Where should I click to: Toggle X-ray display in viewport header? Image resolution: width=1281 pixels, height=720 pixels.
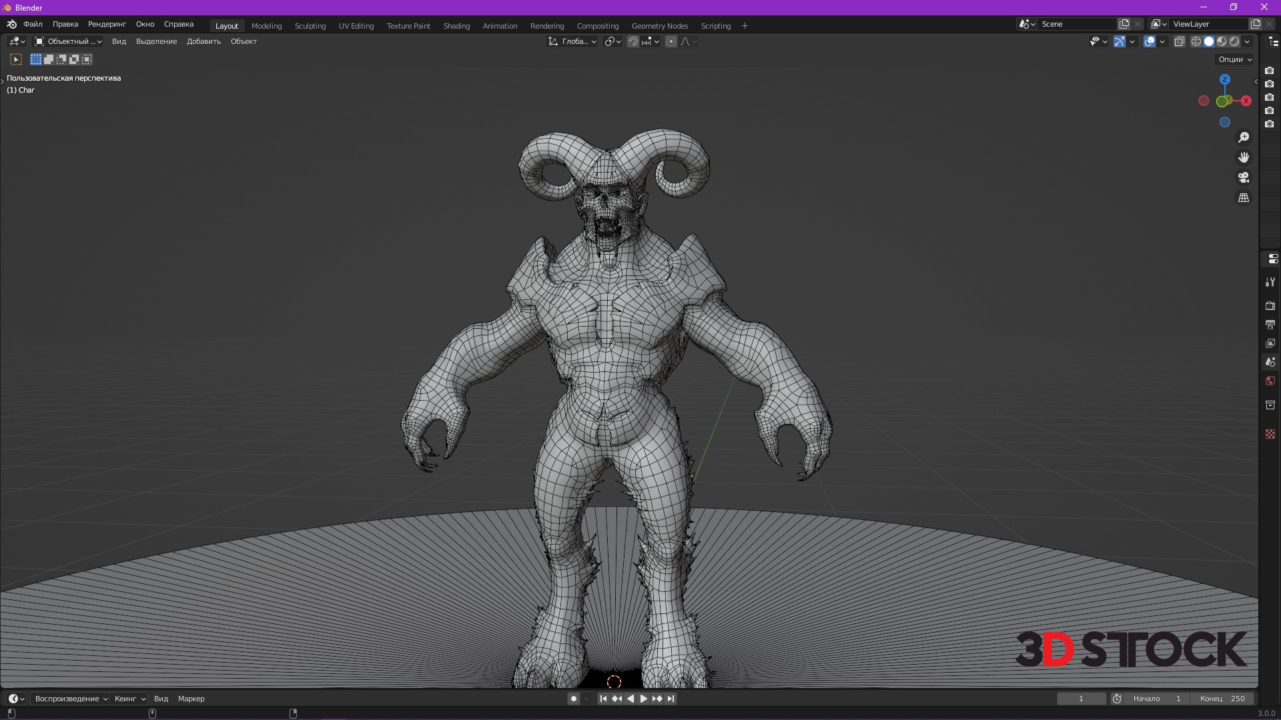[x=1179, y=41]
